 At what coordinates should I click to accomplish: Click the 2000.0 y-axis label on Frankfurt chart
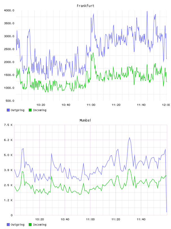(9, 62)
